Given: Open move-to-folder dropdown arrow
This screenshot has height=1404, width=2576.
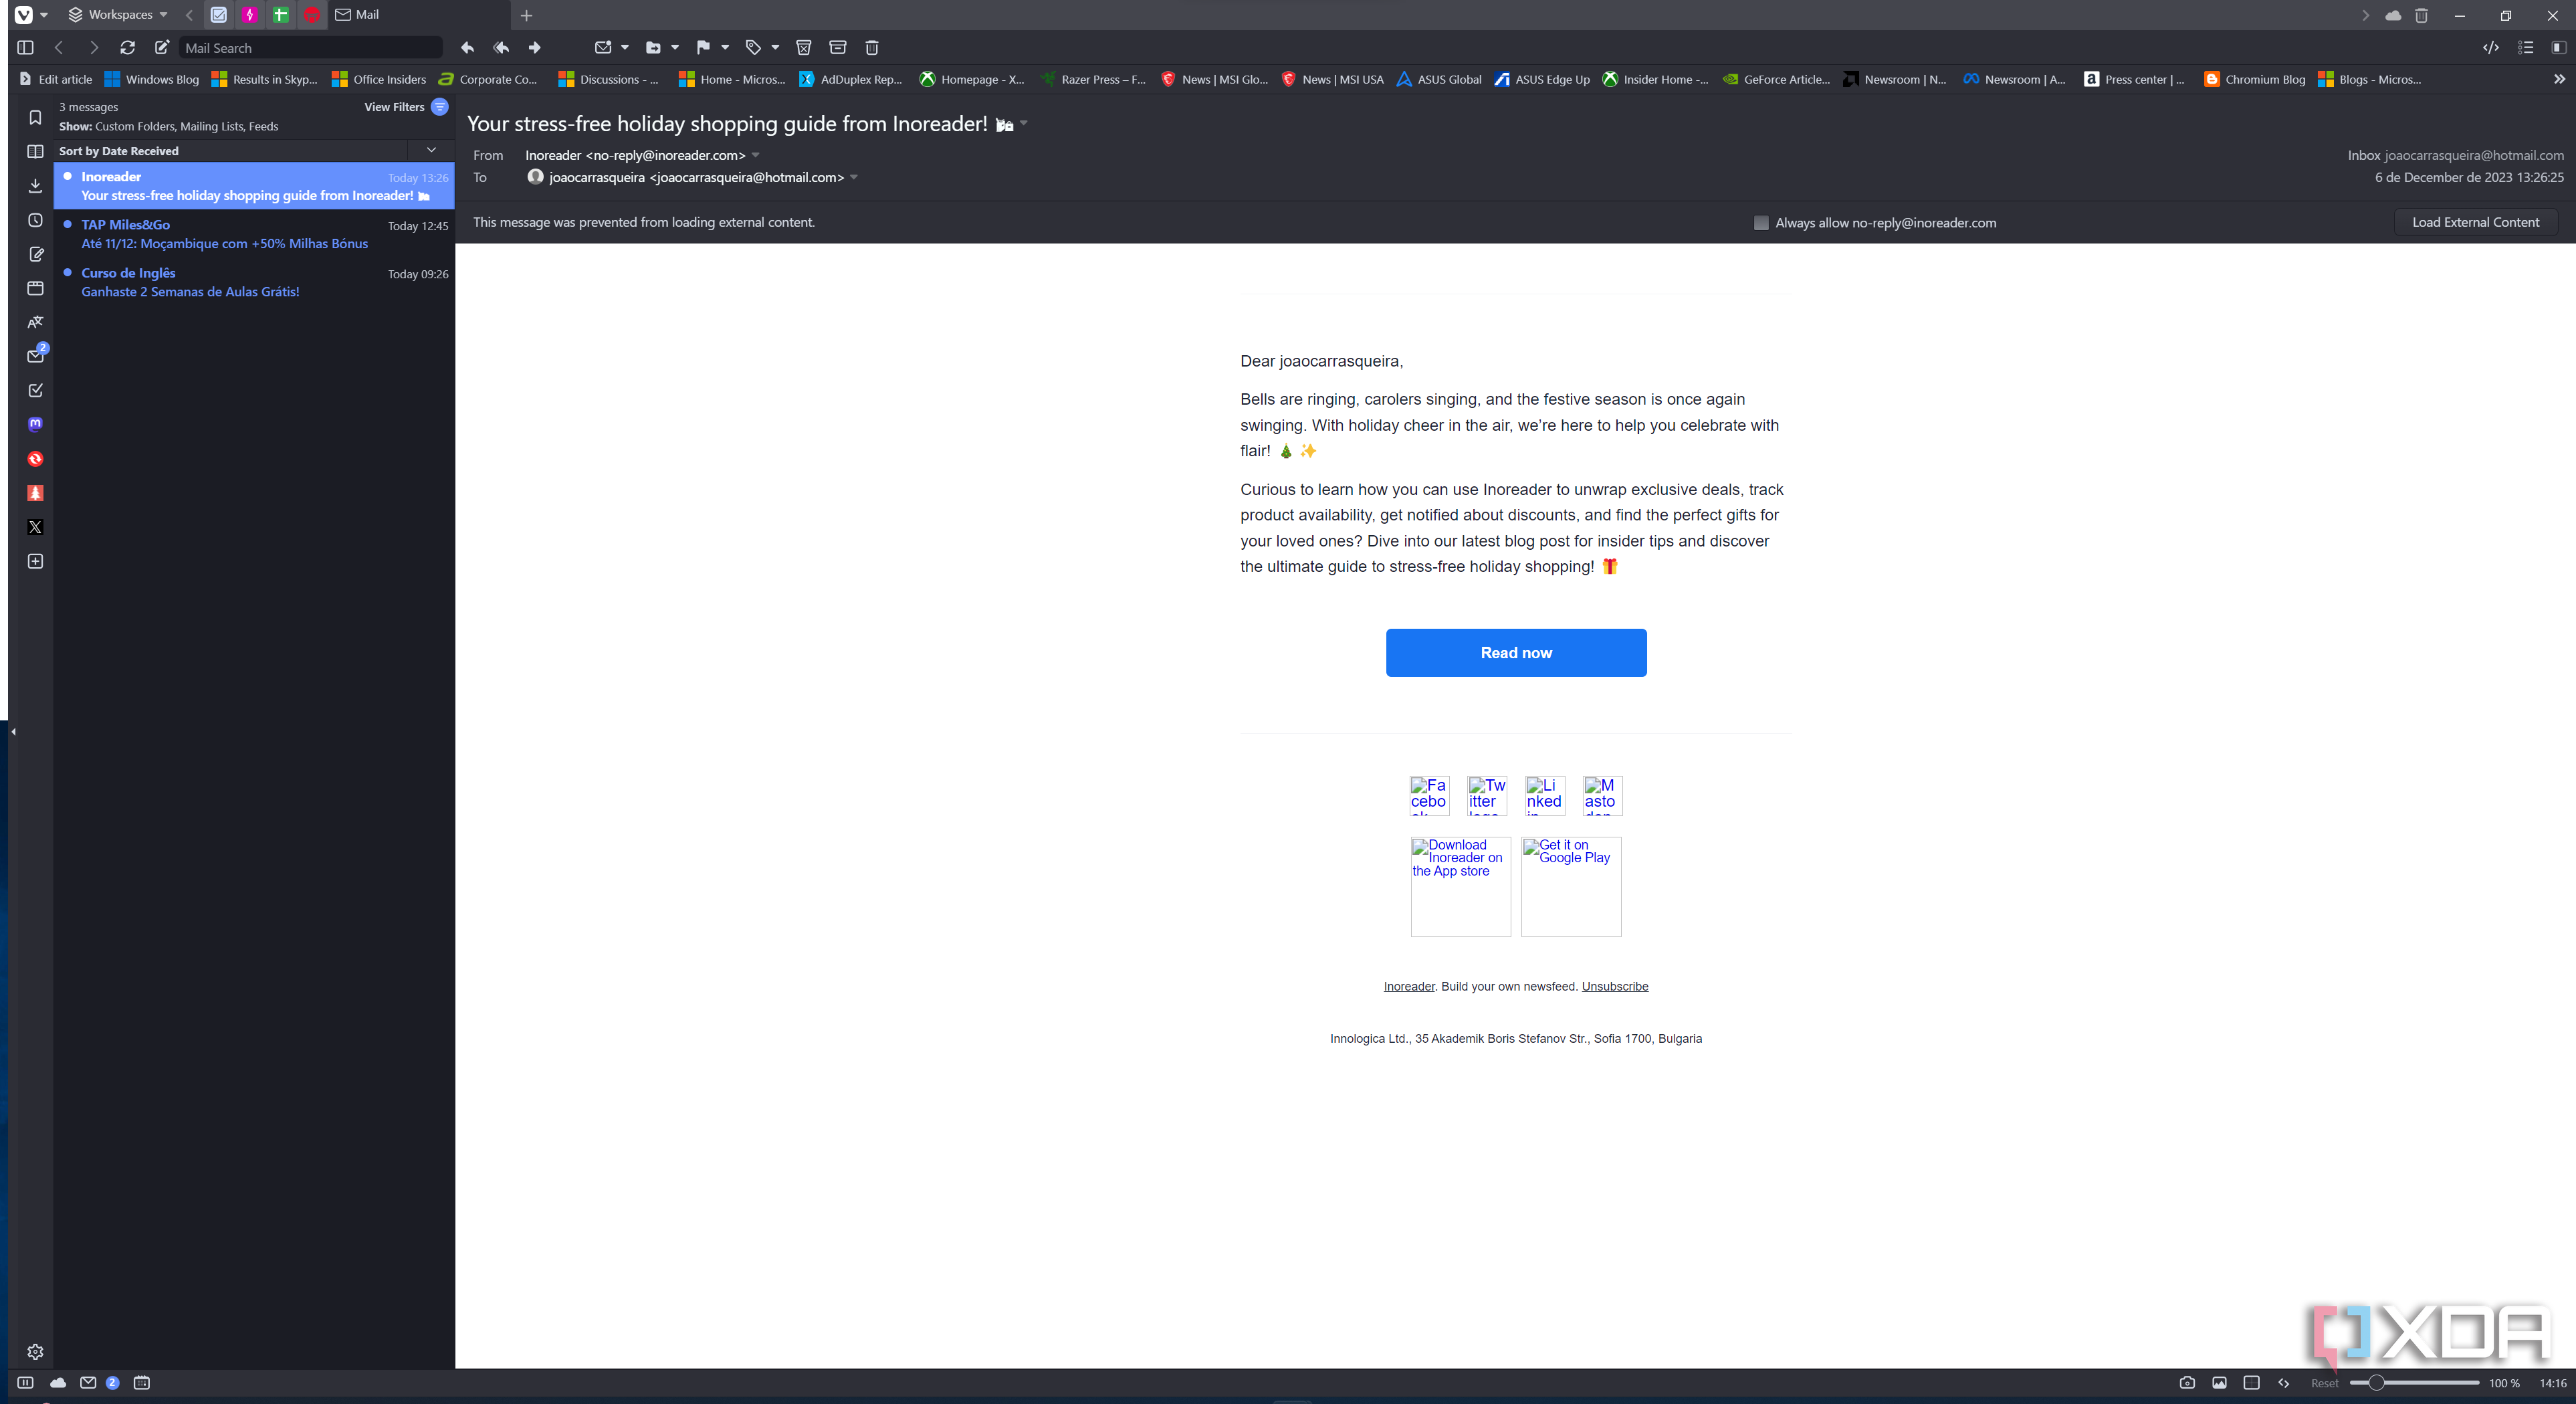Looking at the screenshot, I should click(675, 48).
